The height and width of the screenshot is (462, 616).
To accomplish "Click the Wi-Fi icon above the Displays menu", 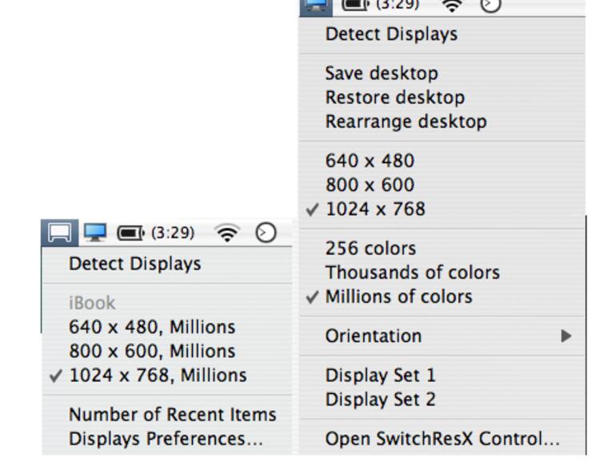I will [x=228, y=233].
